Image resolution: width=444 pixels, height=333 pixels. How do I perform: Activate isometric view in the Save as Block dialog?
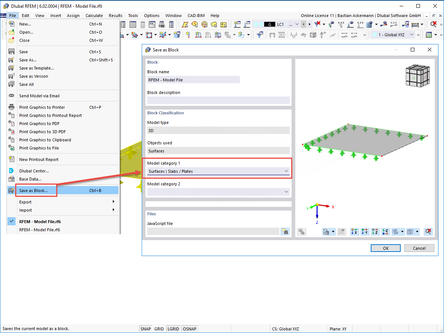point(409,231)
